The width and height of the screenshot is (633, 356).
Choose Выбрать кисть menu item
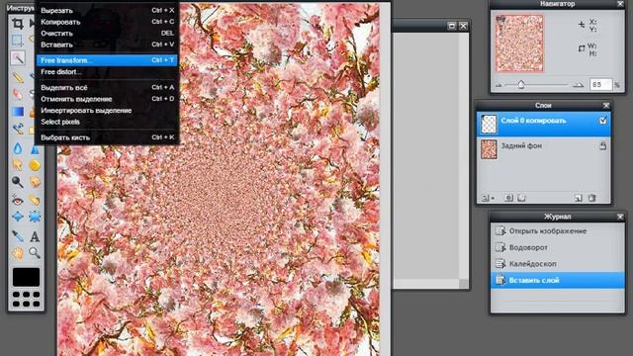tap(107, 137)
